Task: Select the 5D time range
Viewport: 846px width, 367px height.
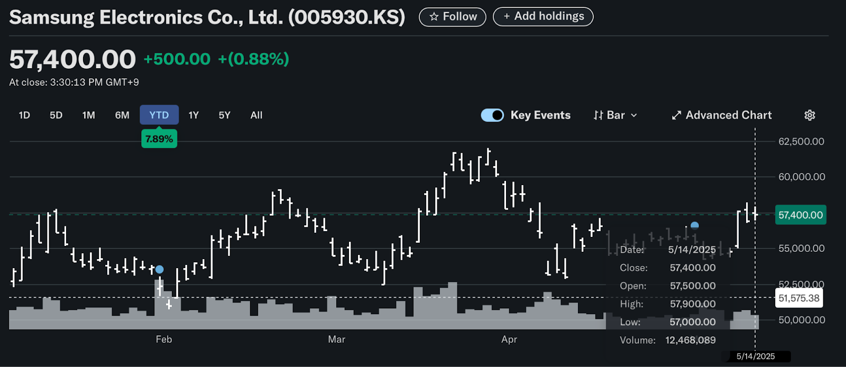Action: click(56, 115)
